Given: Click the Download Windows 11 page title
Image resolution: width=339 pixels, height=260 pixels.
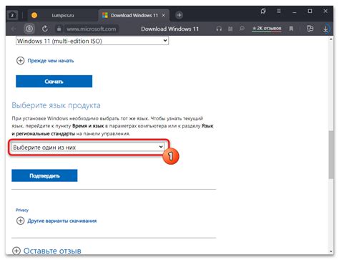Looking at the screenshot, I should pyautogui.click(x=169, y=29).
